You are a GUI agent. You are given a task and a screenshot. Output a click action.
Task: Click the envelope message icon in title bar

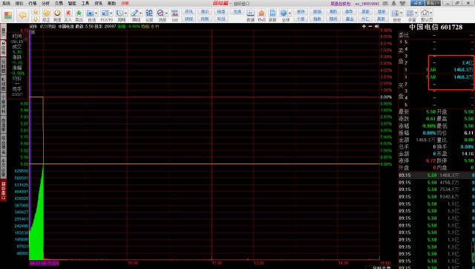click(x=385, y=3)
